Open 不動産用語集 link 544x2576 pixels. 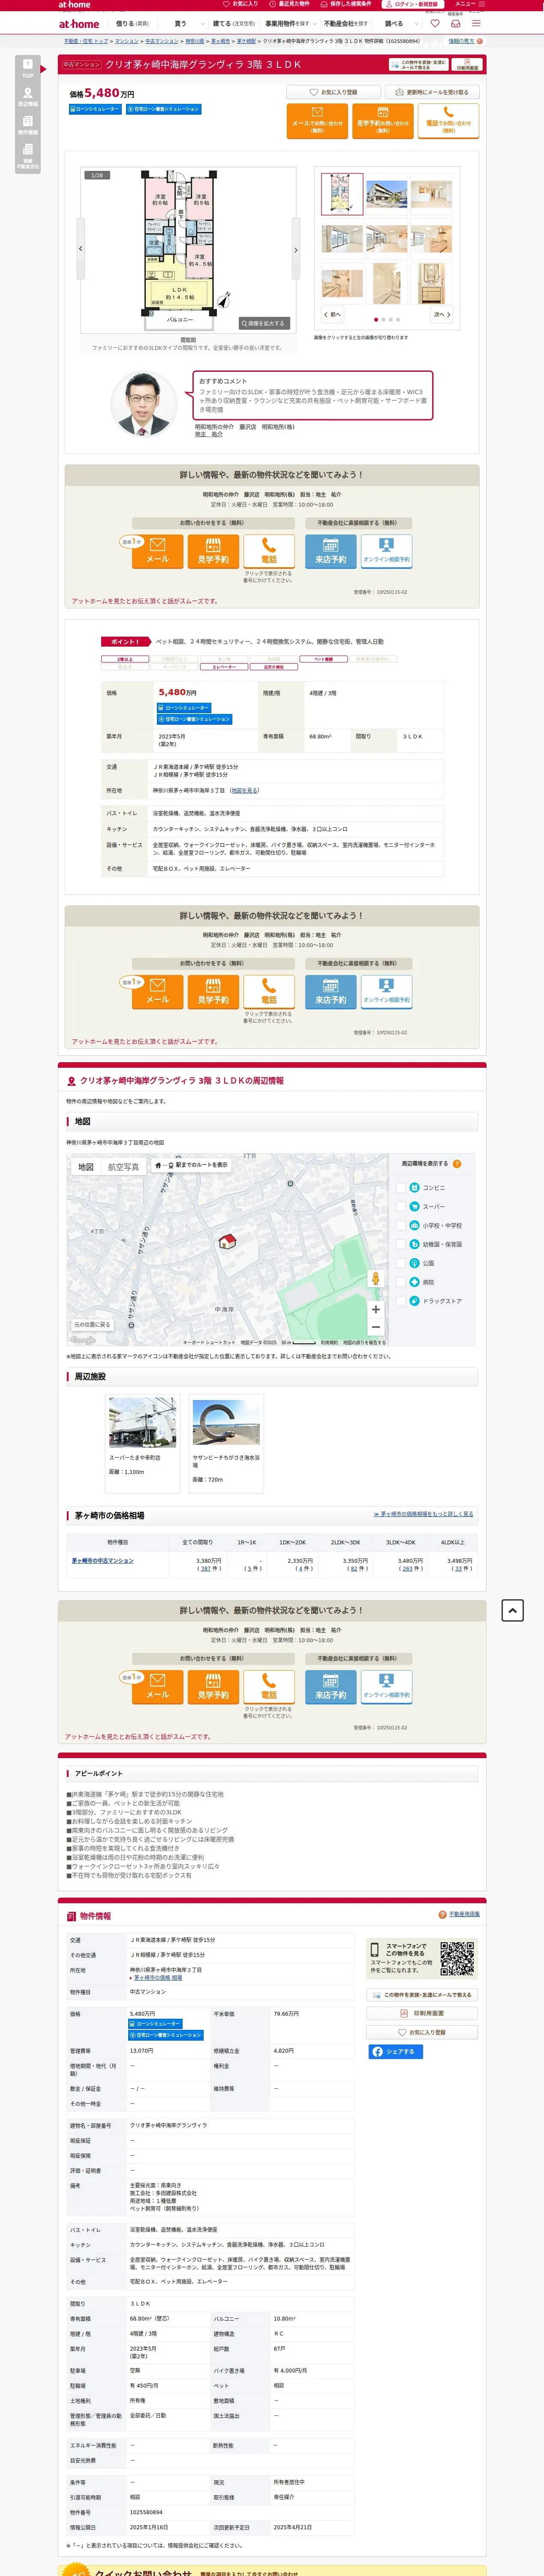[x=464, y=1914]
